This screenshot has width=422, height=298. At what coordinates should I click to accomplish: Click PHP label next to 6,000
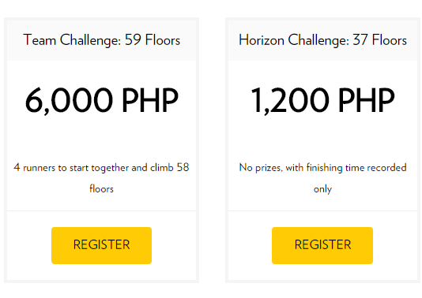pyautogui.click(x=150, y=99)
